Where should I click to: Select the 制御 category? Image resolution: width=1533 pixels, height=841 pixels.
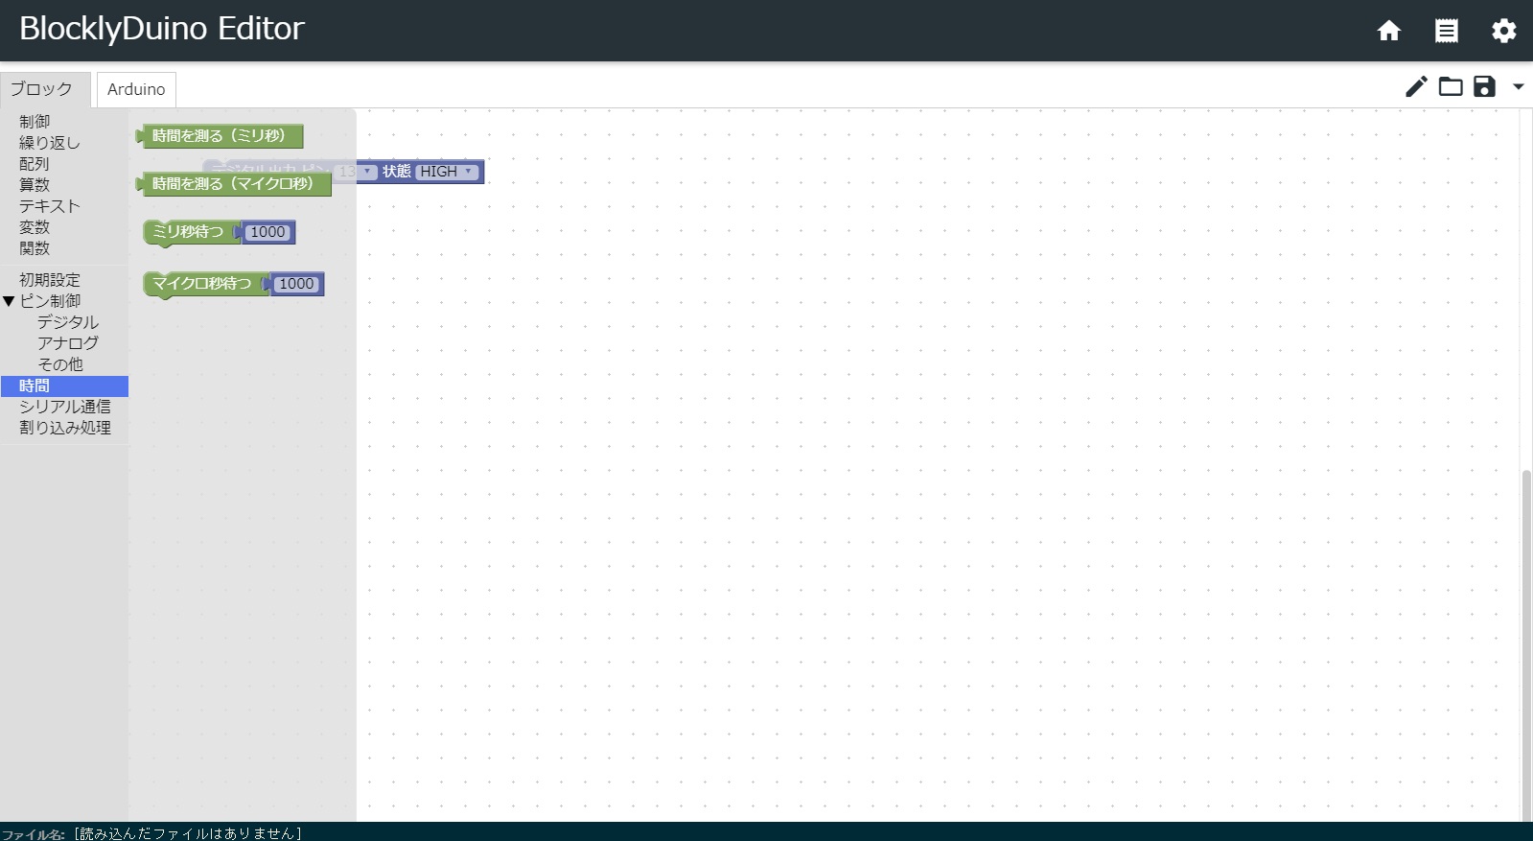pos(35,122)
